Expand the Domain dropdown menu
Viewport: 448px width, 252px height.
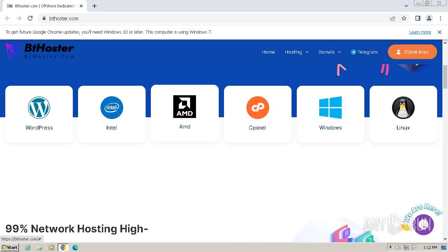coord(329,52)
